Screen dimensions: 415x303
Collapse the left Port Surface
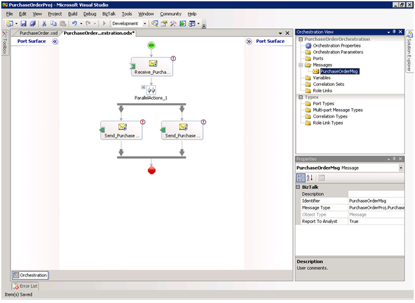click(55, 42)
